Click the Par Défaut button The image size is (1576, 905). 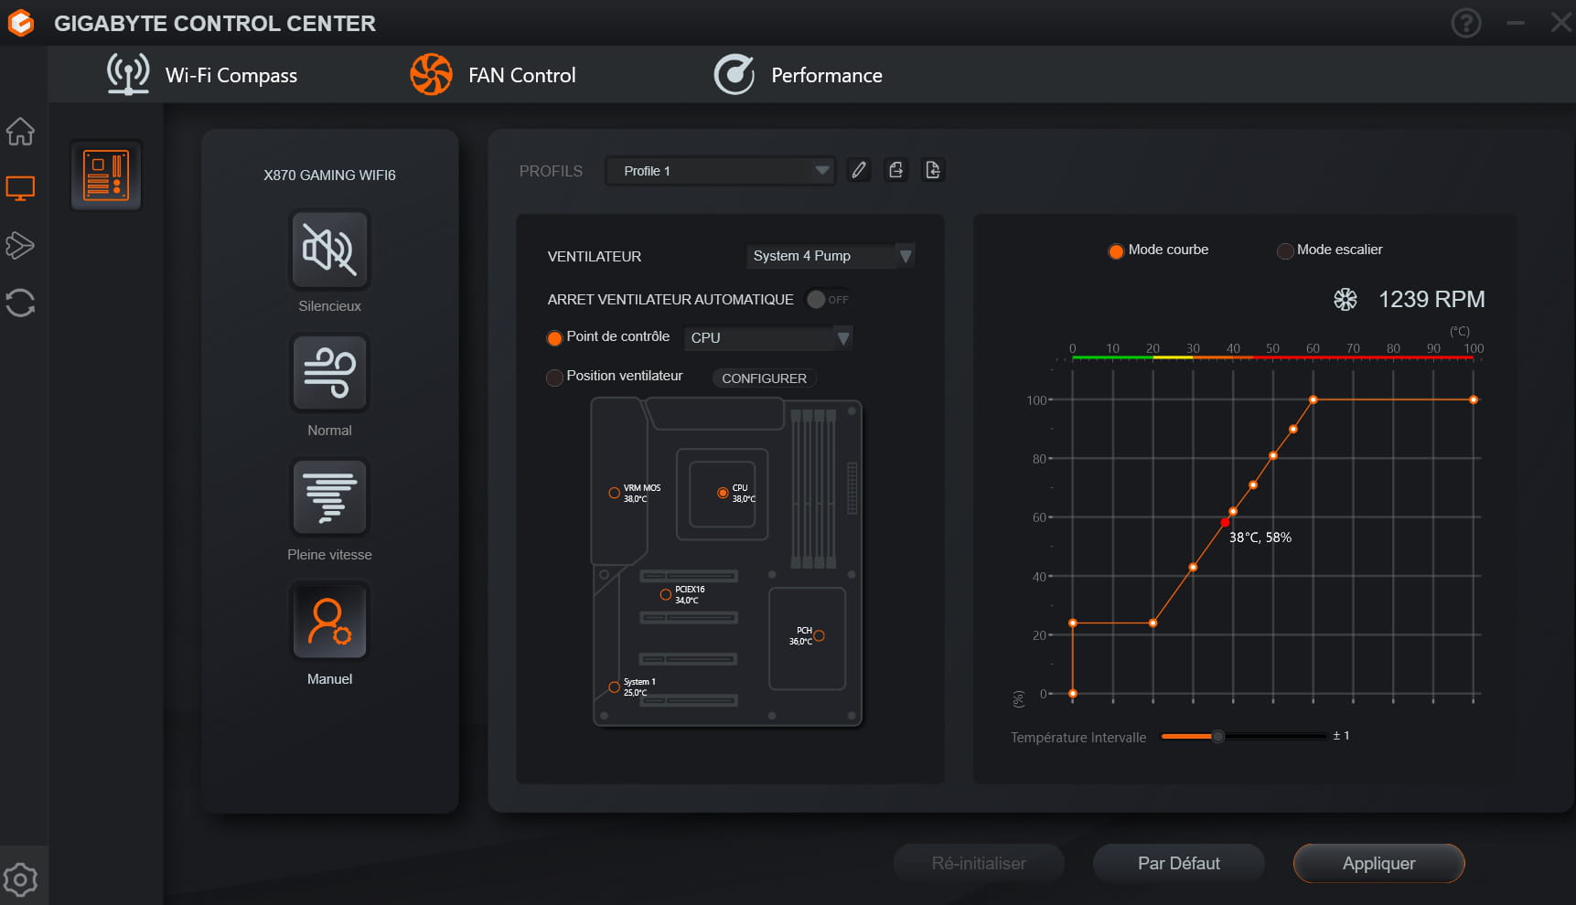point(1179,863)
